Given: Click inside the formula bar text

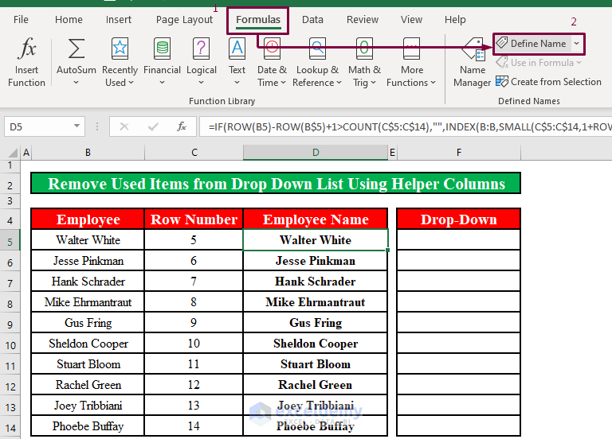Looking at the screenshot, I should (x=406, y=126).
